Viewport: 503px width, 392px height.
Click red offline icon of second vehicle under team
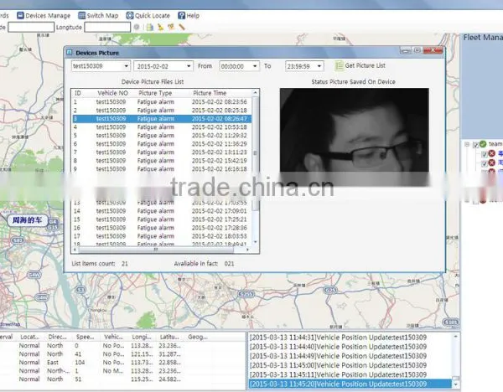(492, 162)
